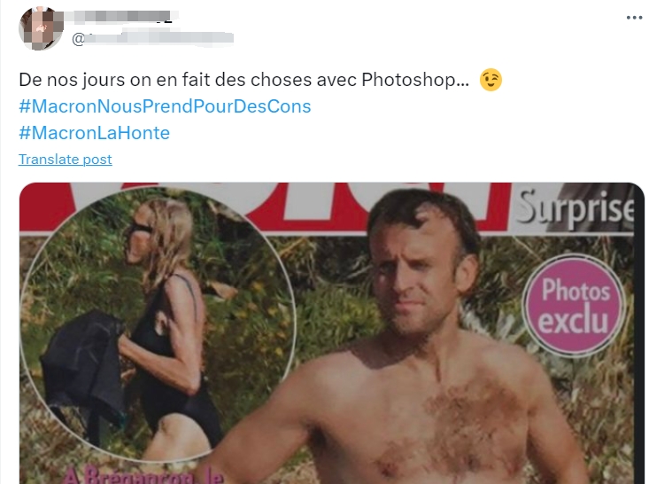
Task: Click the circular inset photo of the woman
Action: coord(158,323)
